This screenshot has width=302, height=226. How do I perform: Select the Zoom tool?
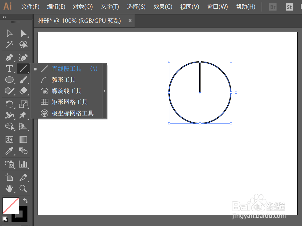23,189
